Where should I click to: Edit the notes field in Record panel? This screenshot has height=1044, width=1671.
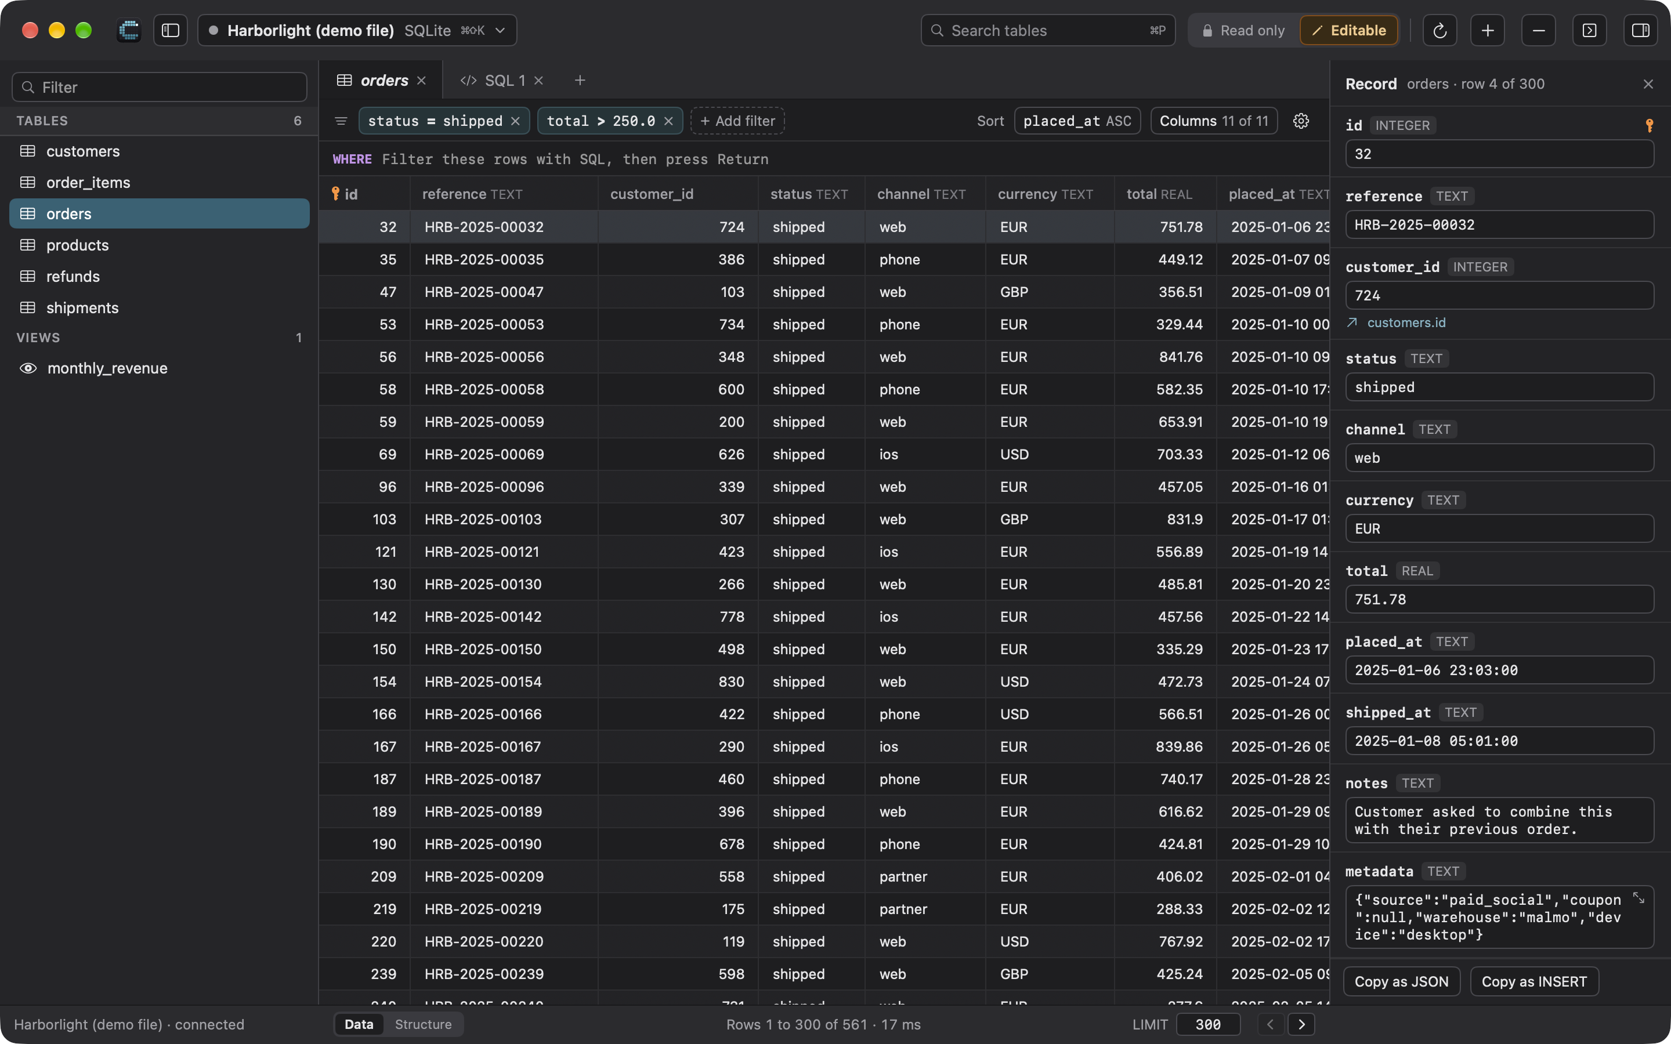click(x=1499, y=820)
